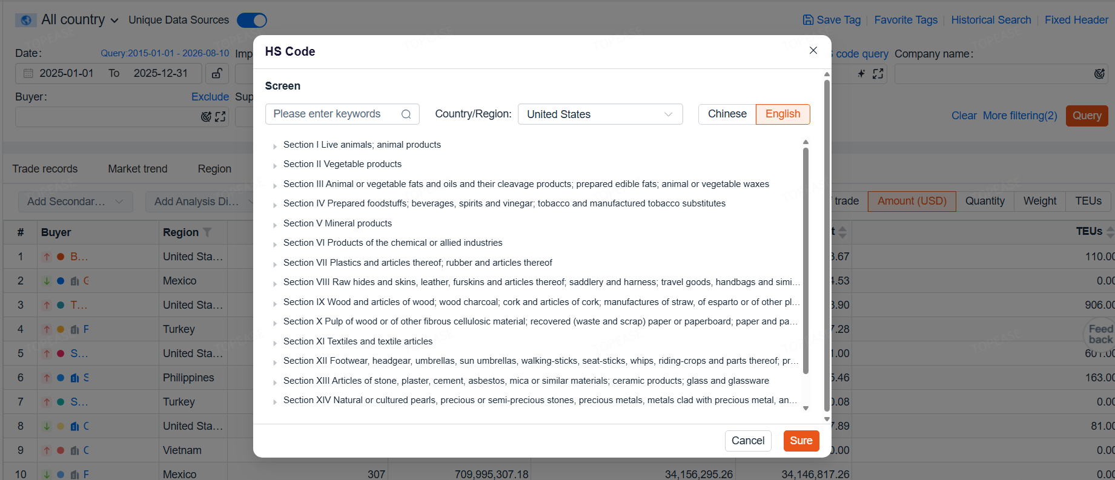The image size is (1115, 480).
Task: Click the Sure button
Action: point(801,441)
